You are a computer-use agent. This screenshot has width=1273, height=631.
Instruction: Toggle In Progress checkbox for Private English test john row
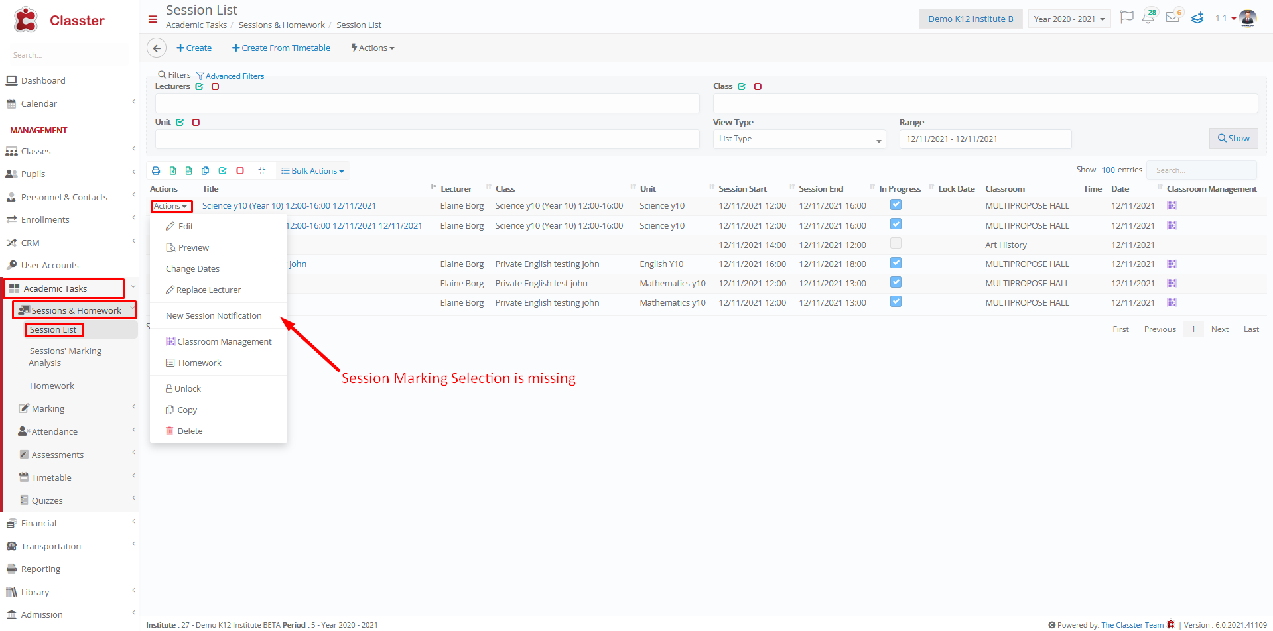pyautogui.click(x=896, y=282)
